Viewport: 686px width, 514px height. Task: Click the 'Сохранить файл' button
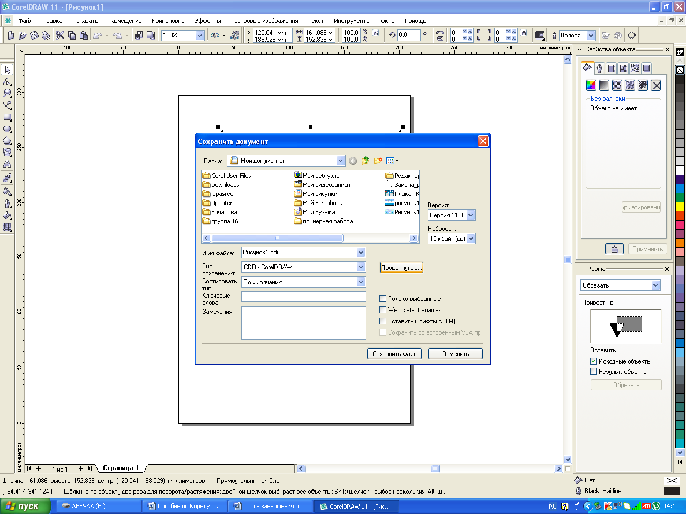click(x=394, y=354)
